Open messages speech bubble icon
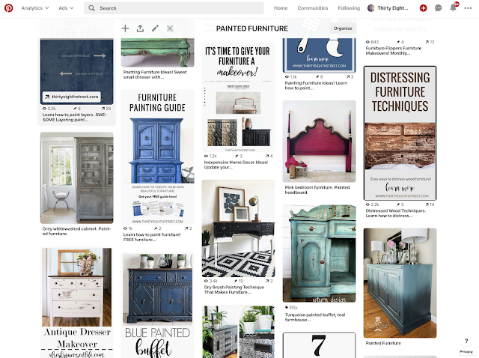This screenshot has width=479, height=358. [438, 8]
